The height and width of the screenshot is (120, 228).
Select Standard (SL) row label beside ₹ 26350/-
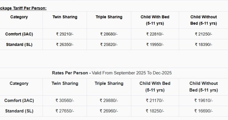click(x=19, y=45)
